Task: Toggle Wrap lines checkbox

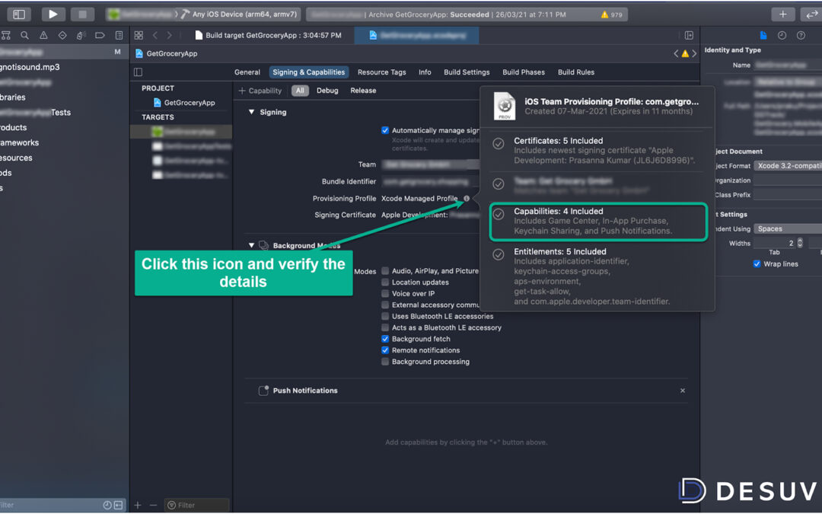Action: click(x=757, y=263)
